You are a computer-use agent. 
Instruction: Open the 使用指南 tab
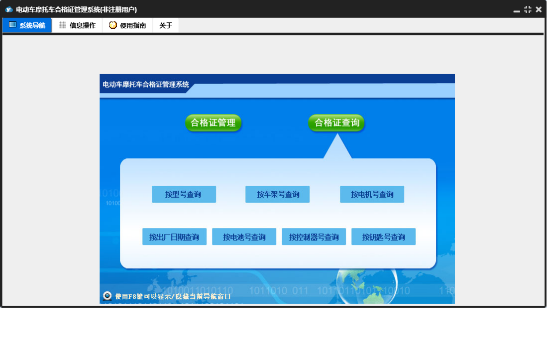coord(127,25)
